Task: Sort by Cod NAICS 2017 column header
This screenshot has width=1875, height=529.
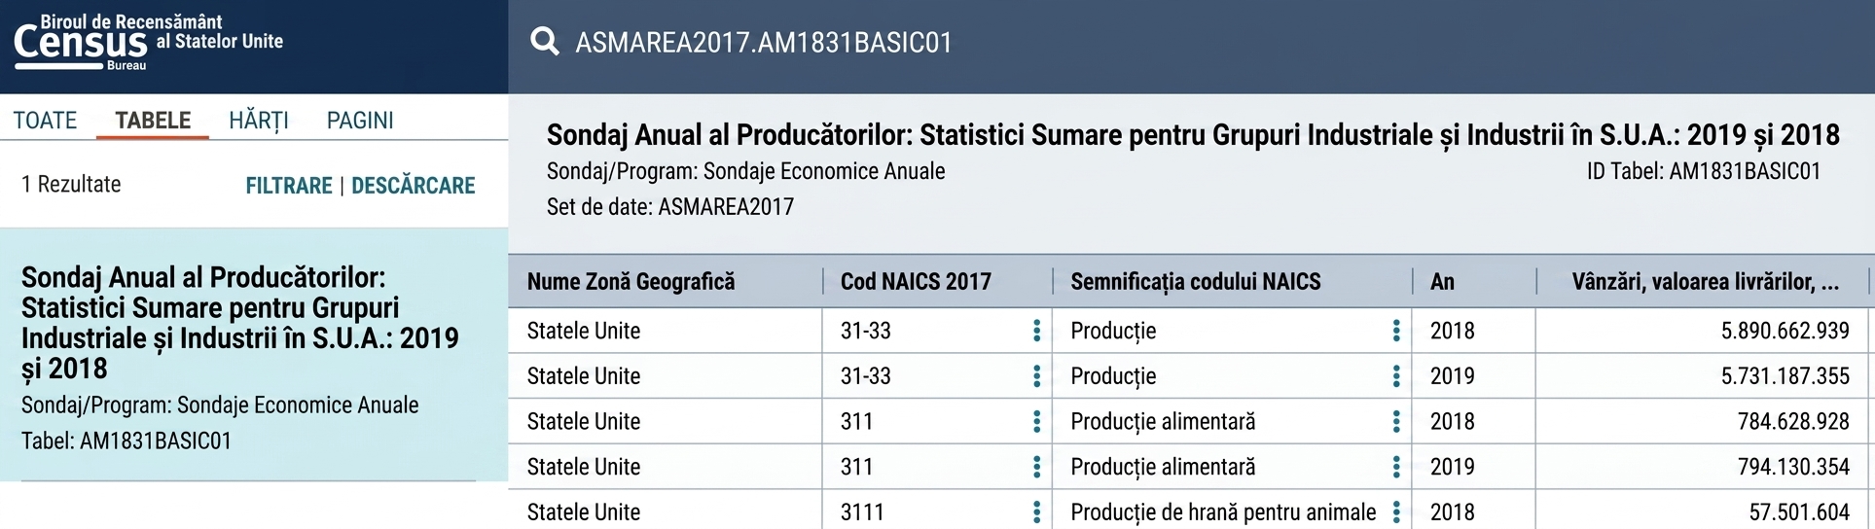Action: [916, 282]
